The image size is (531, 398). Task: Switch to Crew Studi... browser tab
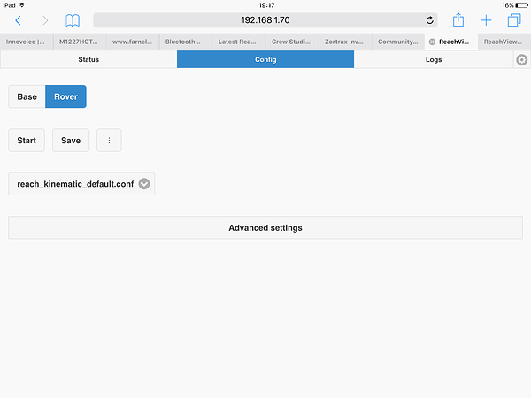(292, 42)
